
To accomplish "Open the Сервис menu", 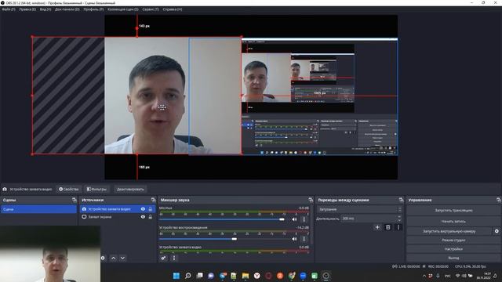I will (151, 9).
